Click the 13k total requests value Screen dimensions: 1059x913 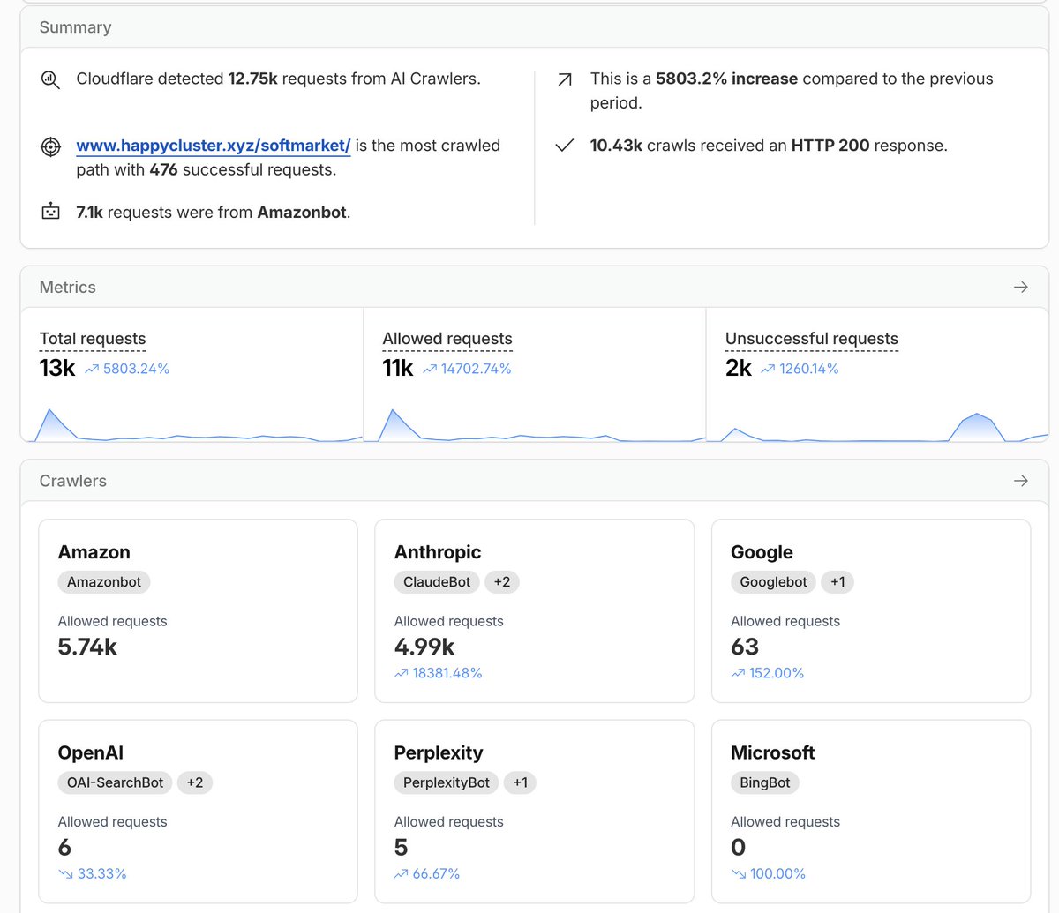(57, 368)
